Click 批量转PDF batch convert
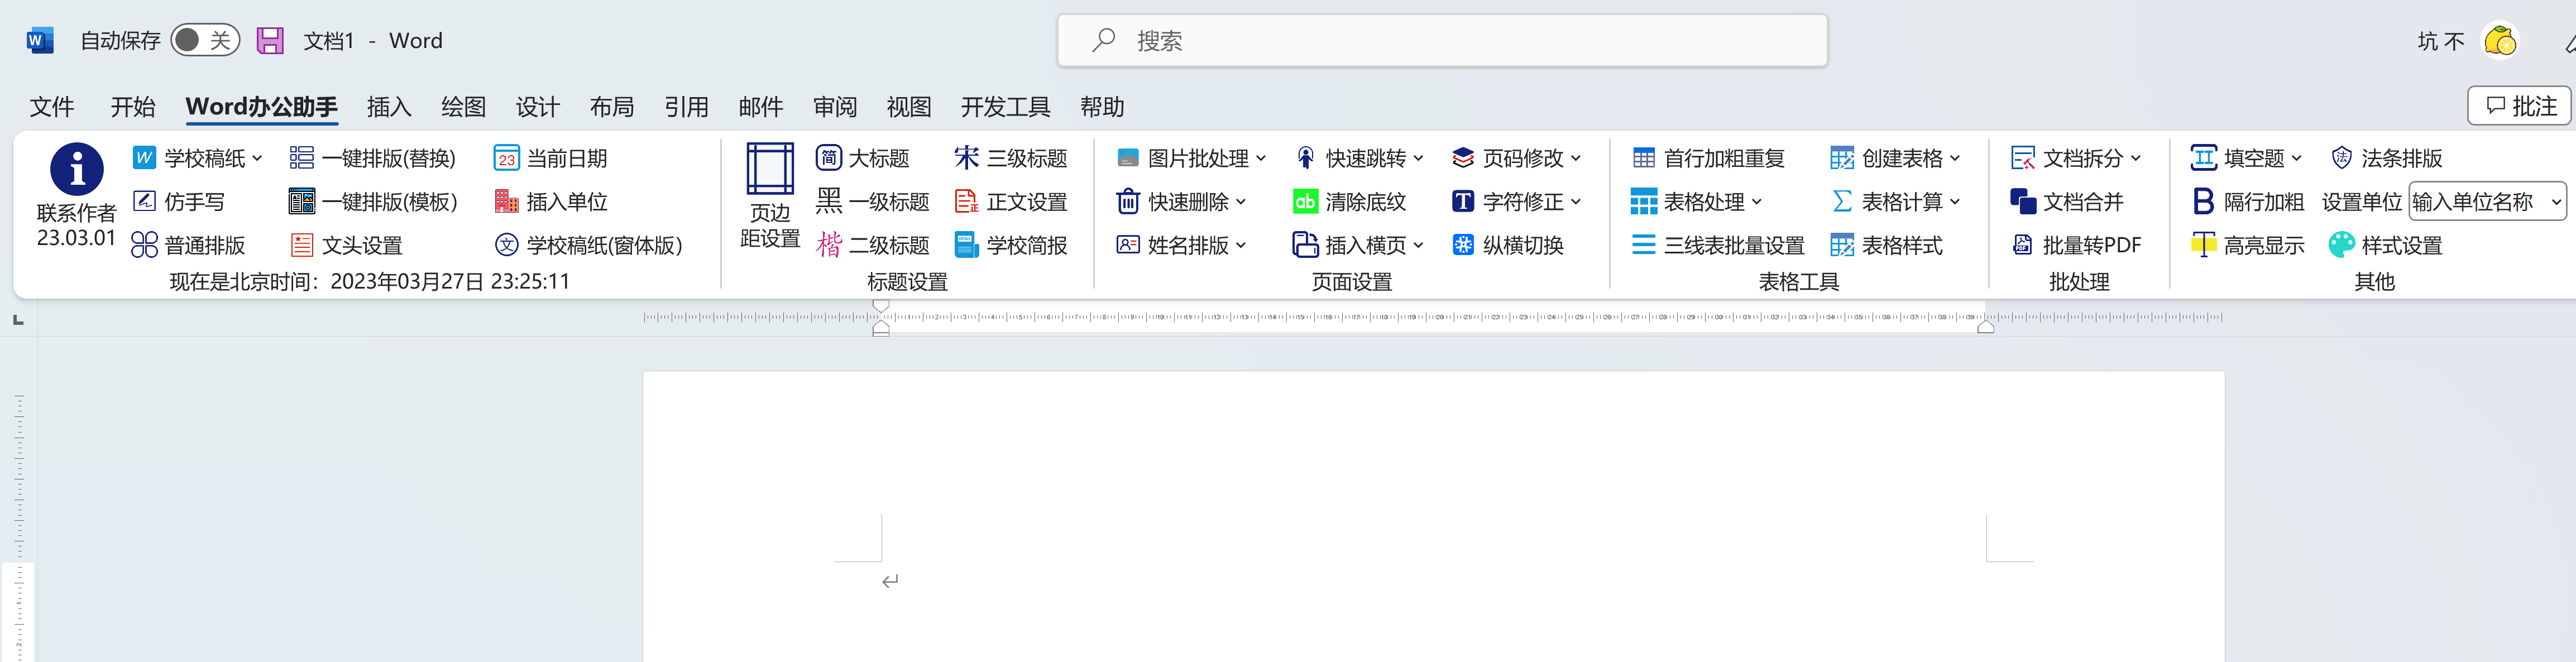 pyautogui.click(x=2076, y=245)
